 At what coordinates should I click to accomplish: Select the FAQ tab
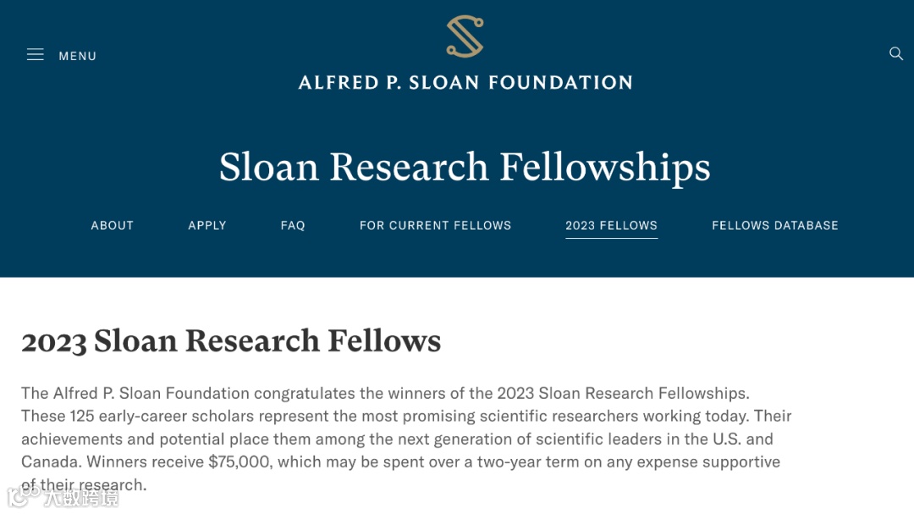293,225
